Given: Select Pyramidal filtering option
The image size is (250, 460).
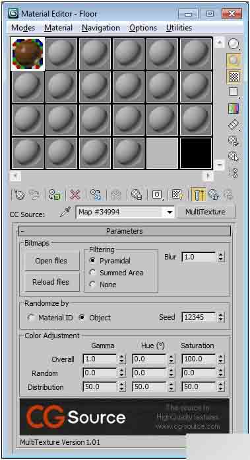Looking at the screenshot, I should [93, 260].
